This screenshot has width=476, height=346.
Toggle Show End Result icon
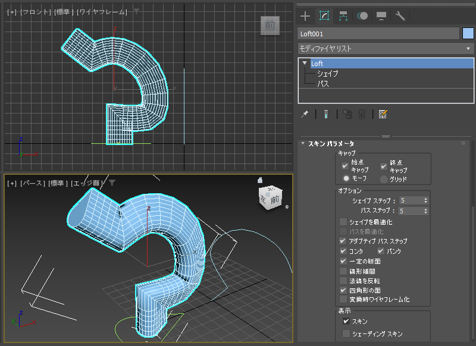(325, 114)
